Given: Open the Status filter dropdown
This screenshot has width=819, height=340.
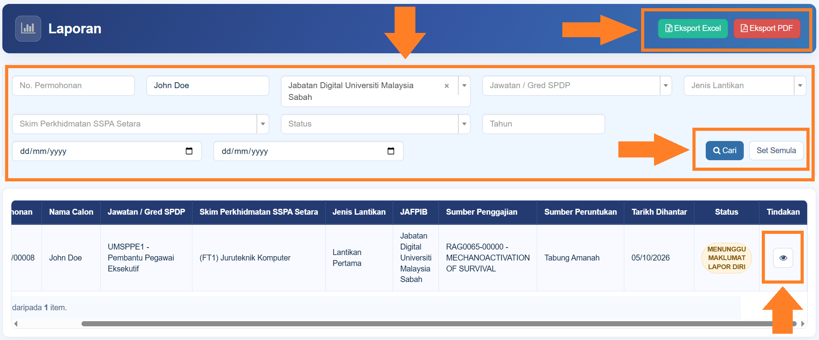Looking at the screenshot, I should tap(375, 124).
